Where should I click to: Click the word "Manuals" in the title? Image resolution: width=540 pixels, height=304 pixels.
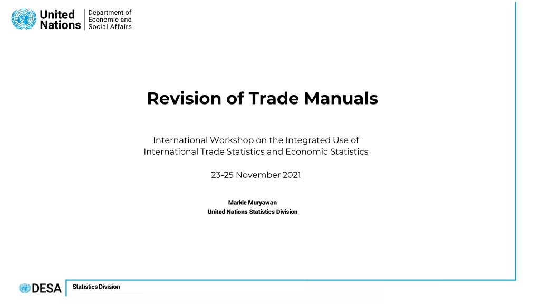pyautogui.click(x=341, y=98)
